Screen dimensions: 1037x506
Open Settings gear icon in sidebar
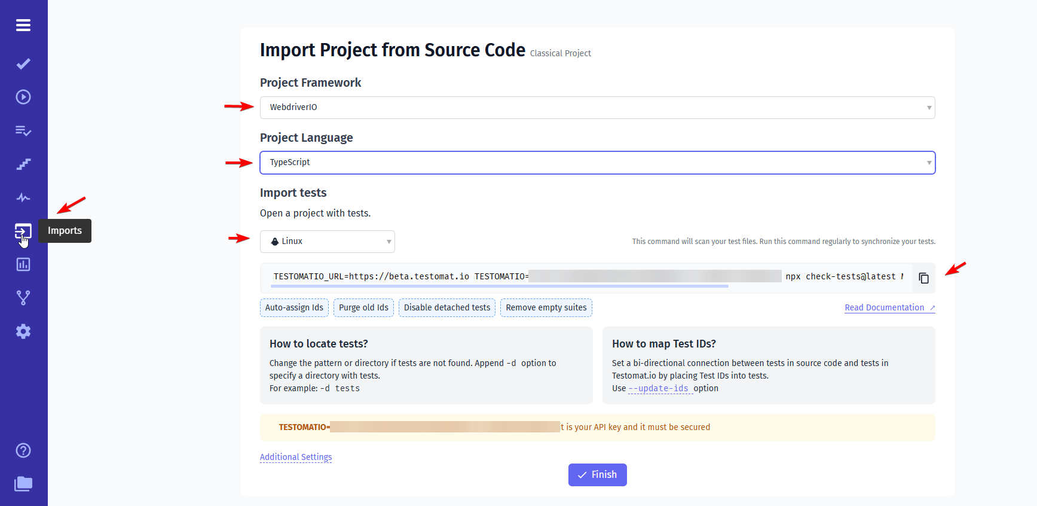pos(23,331)
